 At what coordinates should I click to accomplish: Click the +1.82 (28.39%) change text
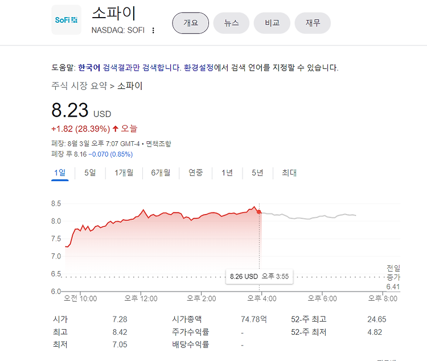click(x=81, y=129)
